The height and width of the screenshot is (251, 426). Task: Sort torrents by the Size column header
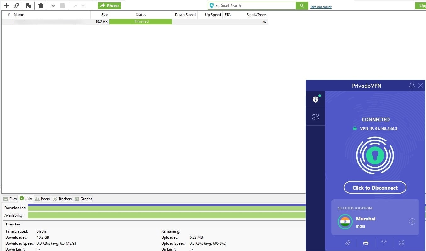click(x=100, y=15)
